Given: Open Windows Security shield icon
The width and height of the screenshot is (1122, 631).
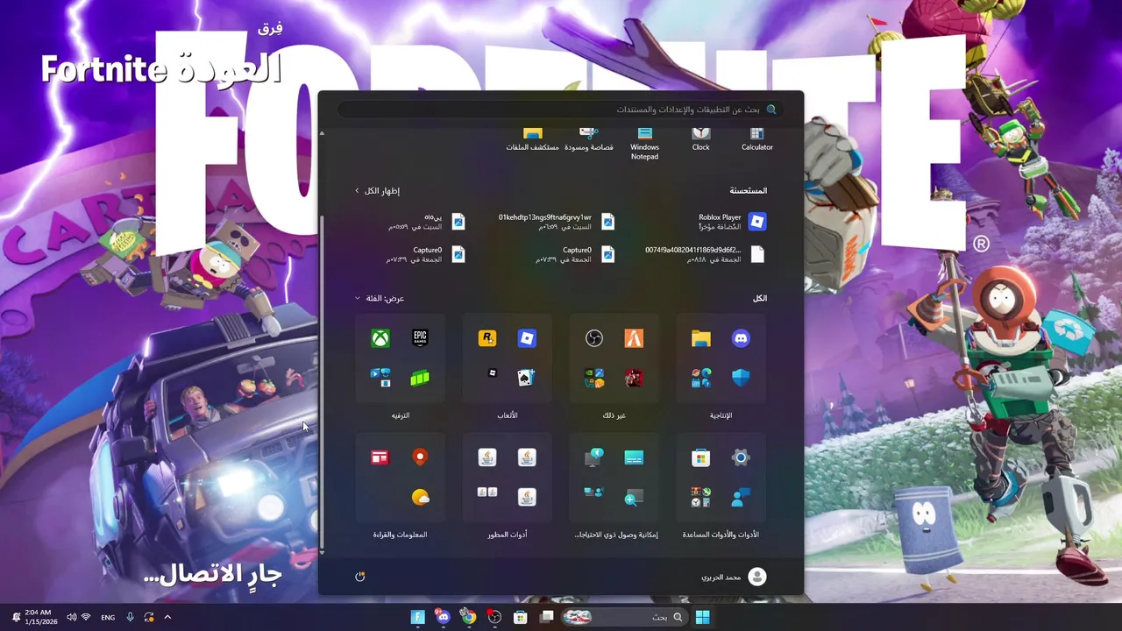Looking at the screenshot, I should [x=741, y=378].
